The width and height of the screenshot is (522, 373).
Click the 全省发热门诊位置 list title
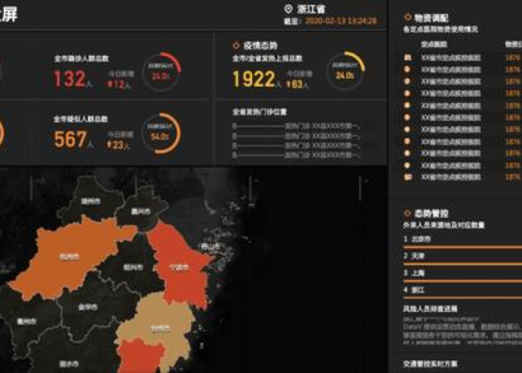pyautogui.click(x=260, y=112)
